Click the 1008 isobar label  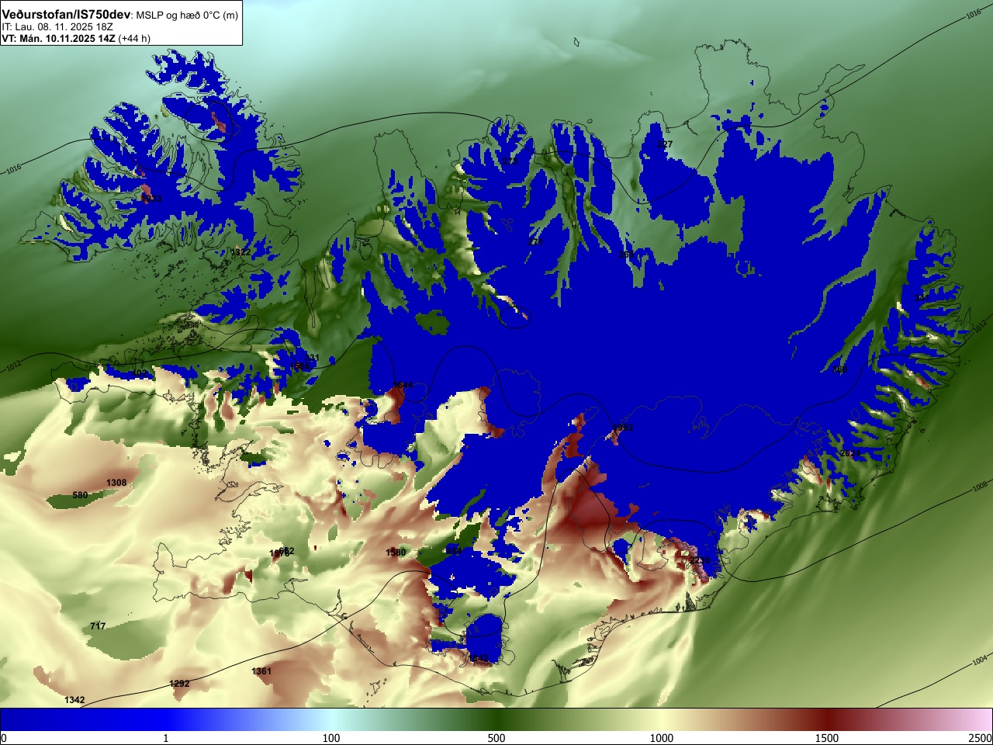coord(981,487)
